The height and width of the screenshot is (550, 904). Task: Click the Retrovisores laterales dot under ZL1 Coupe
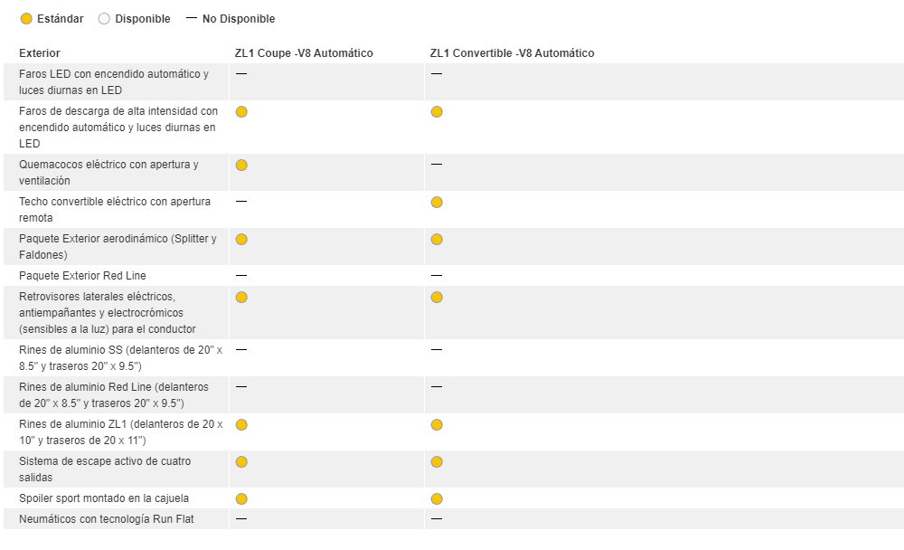(241, 298)
